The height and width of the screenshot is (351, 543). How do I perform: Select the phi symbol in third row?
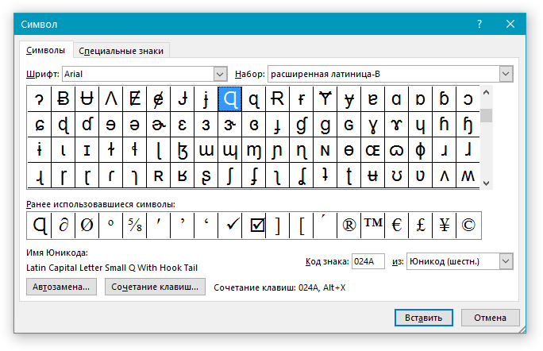point(420,150)
